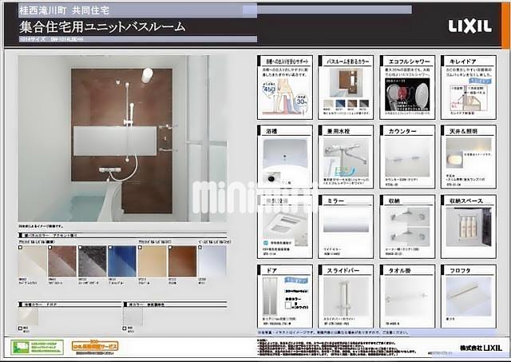511x362 pixels.
Task: Open the corner shelf photo under 収納
Action: click(407, 227)
